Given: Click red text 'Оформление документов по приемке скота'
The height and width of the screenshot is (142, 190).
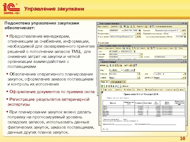Looking at the screenshot, I should click(x=52, y=92).
